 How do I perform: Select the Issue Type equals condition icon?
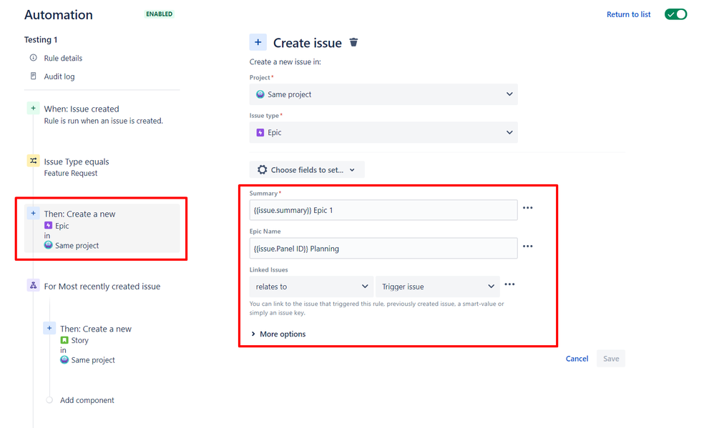pos(33,161)
